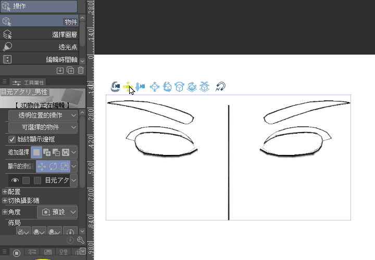Viewport: 375px width, 260px height.
Task: Open fourth bottom panel tab icon
Action: (64, 252)
